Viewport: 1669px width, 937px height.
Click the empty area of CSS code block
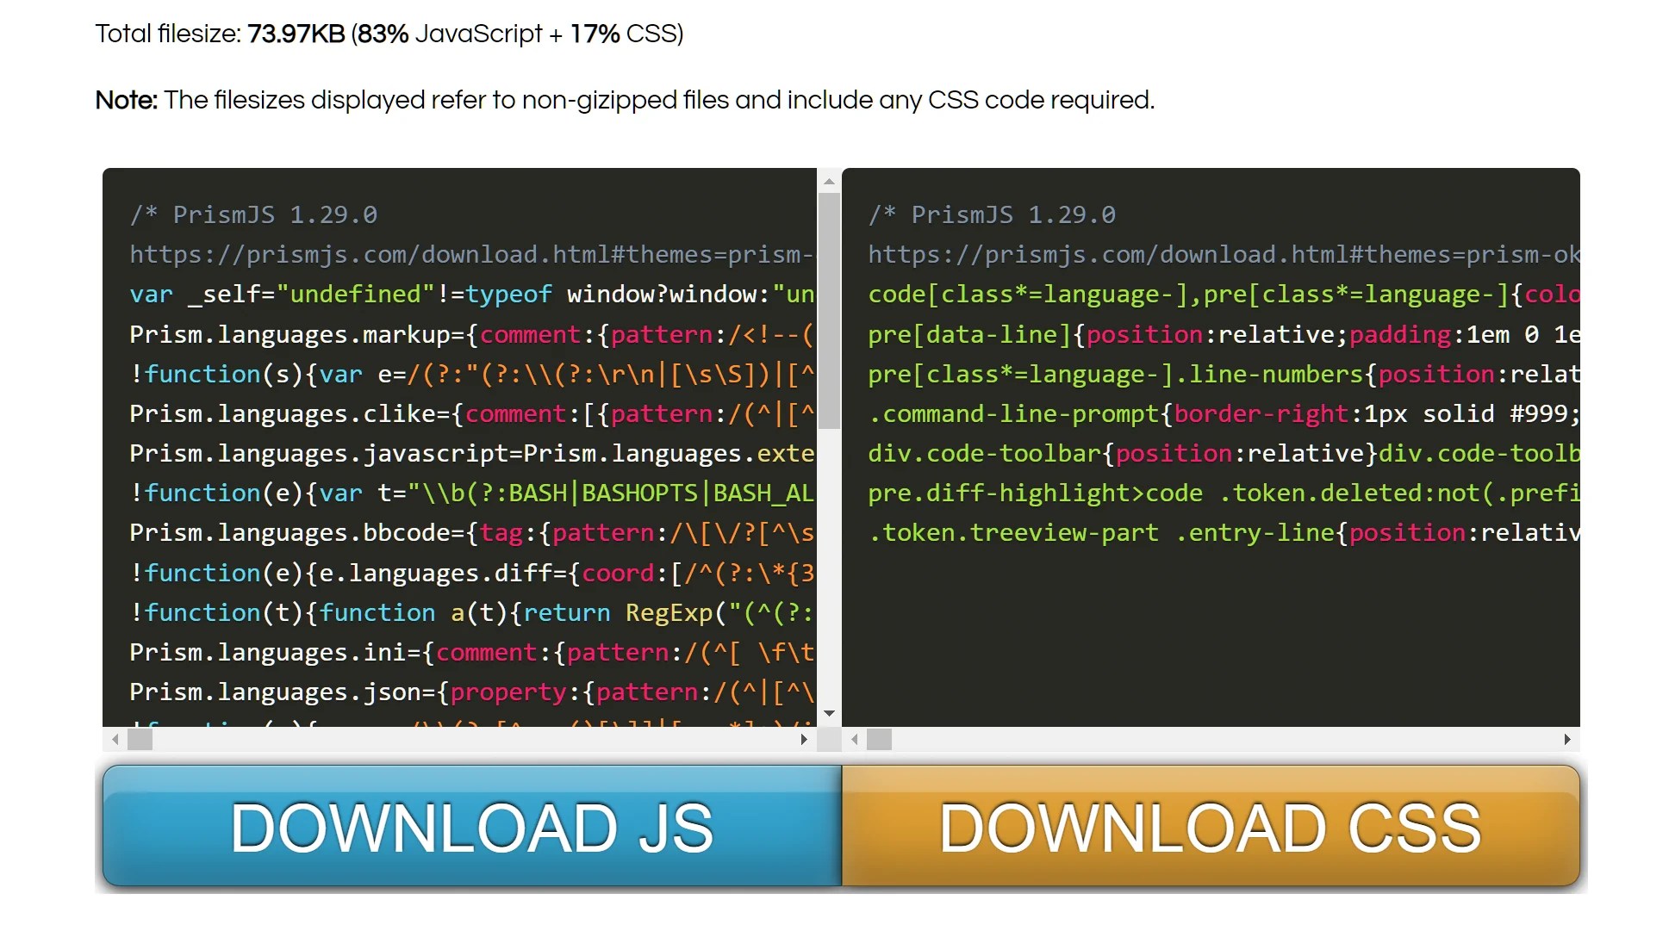(x=1210, y=637)
